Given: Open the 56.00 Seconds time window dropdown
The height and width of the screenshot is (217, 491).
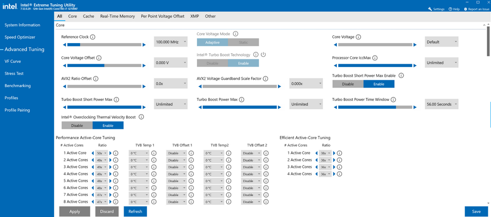Looking at the screenshot, I should 441,104.
